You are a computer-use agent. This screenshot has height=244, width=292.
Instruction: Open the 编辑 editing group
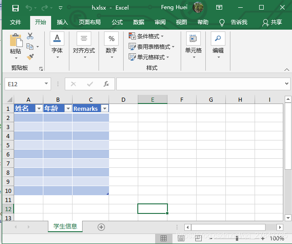(218, 45)
